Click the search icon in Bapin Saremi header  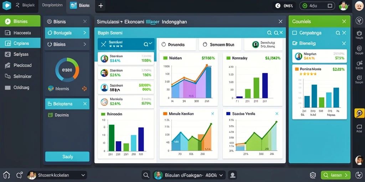269,33
